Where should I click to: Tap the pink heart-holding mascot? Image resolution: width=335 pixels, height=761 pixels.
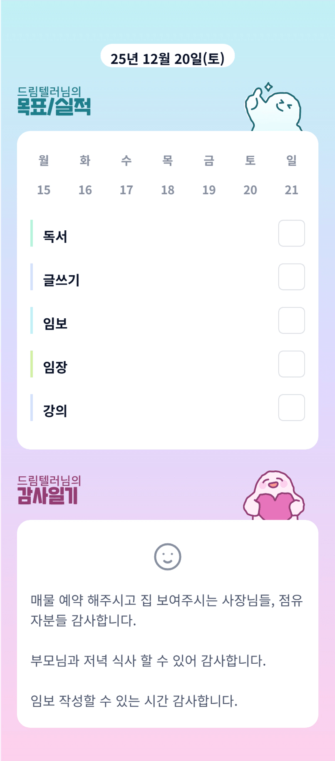coord(274,496)
